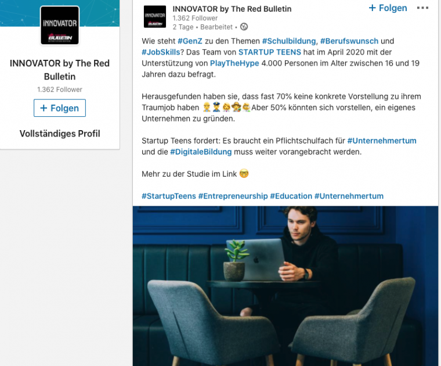Screen dimensions: 441x366
Task: Open the #StartupTeens hashtag below the post
Action: [x=169, y=196]
